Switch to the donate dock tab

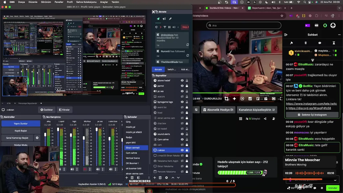tap(158, 69)
